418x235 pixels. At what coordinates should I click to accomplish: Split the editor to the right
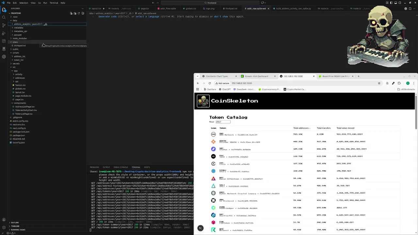pyautogui.click(x=410, y=8)
